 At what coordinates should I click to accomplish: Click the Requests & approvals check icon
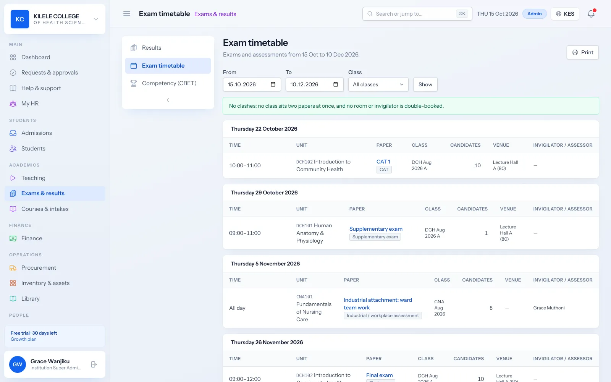click(x=13, y=73)
